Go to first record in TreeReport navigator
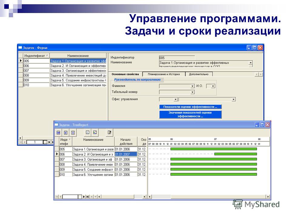The width and height of the screenshot is (291, 218). (x=57, y=197)
